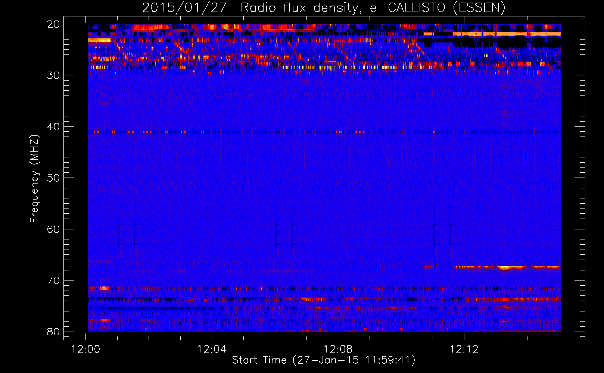Click the '12:04' time tick label
Screen dimensions: 604x373
pos(212,350)
